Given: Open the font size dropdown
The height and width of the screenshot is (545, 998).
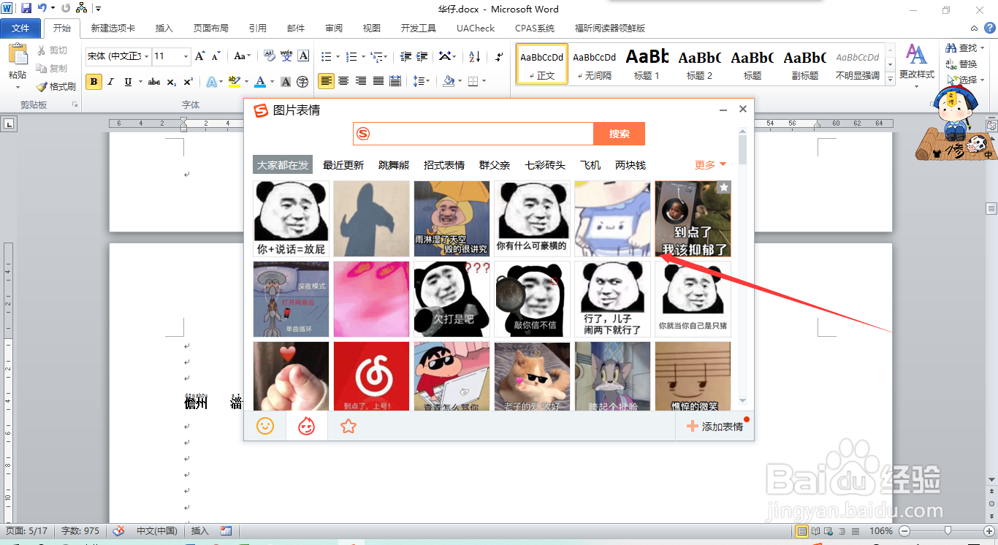Looking at the screenshot, I should point(186,56).
